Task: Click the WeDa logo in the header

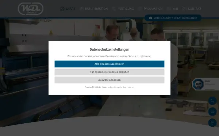Action: click(31, 9)
